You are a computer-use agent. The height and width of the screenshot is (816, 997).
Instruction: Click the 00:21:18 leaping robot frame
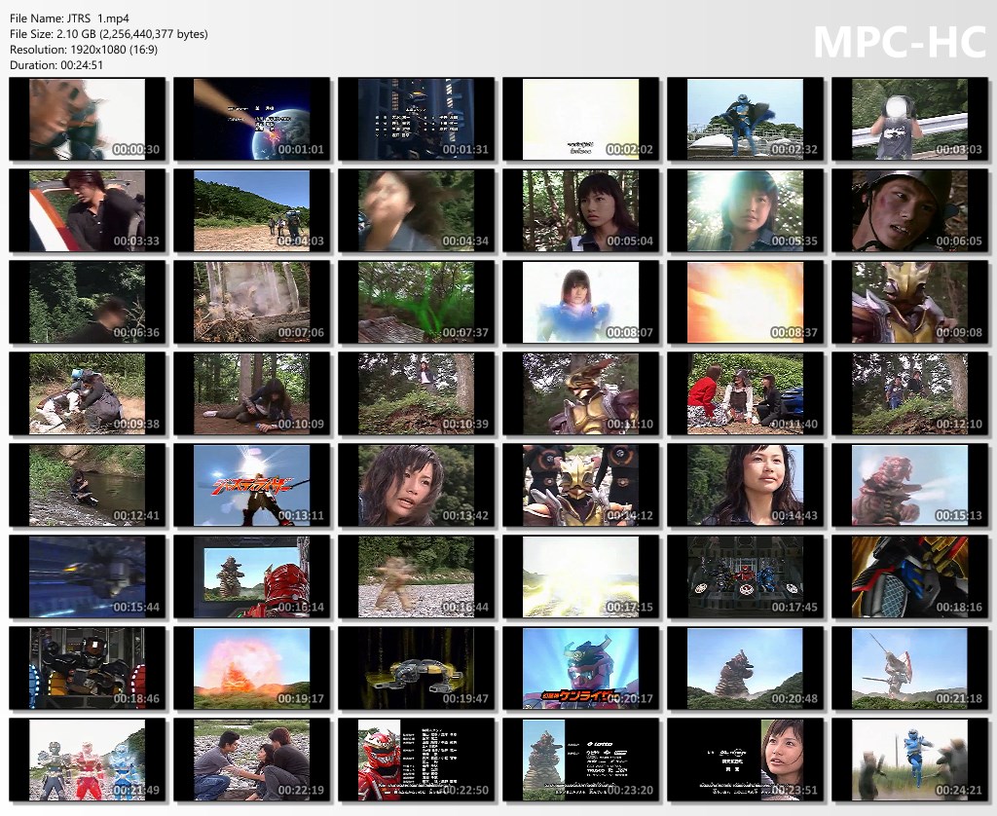910,668
